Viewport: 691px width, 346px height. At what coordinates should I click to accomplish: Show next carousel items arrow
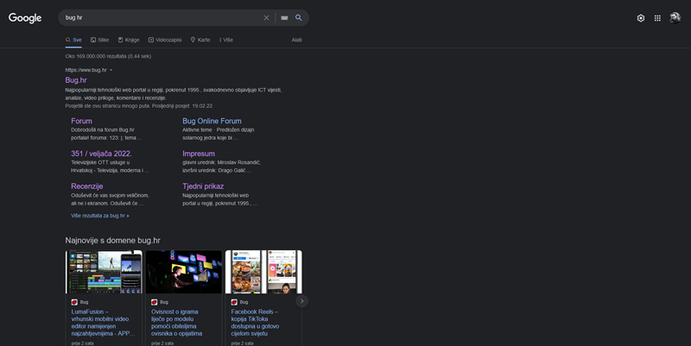point(301,301)
